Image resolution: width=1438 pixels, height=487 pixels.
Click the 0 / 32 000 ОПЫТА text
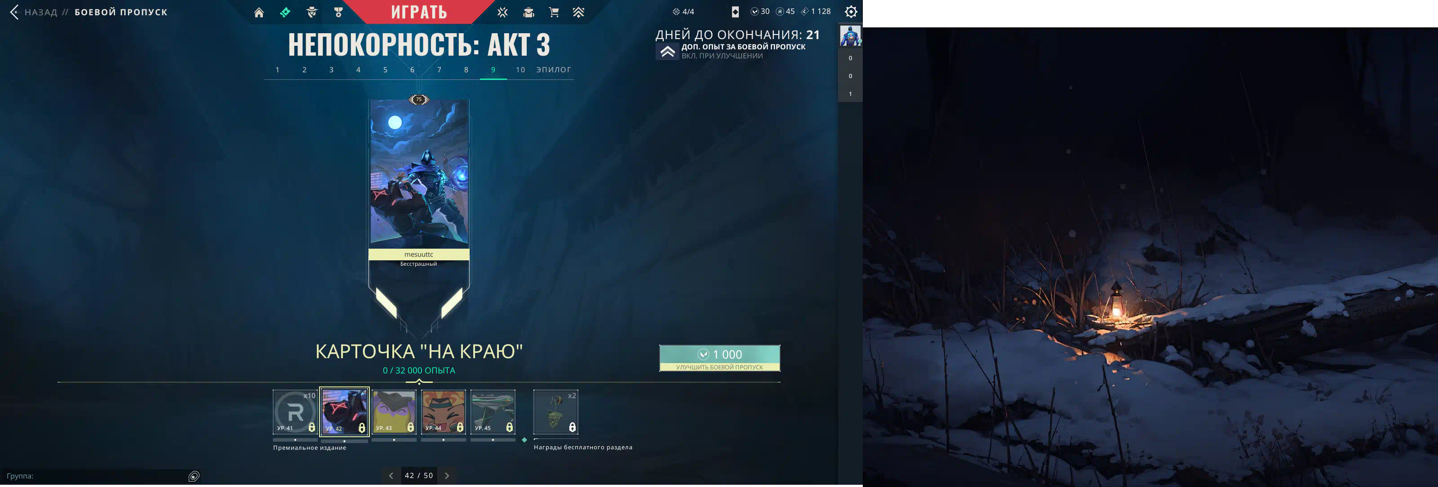[419, 370]
